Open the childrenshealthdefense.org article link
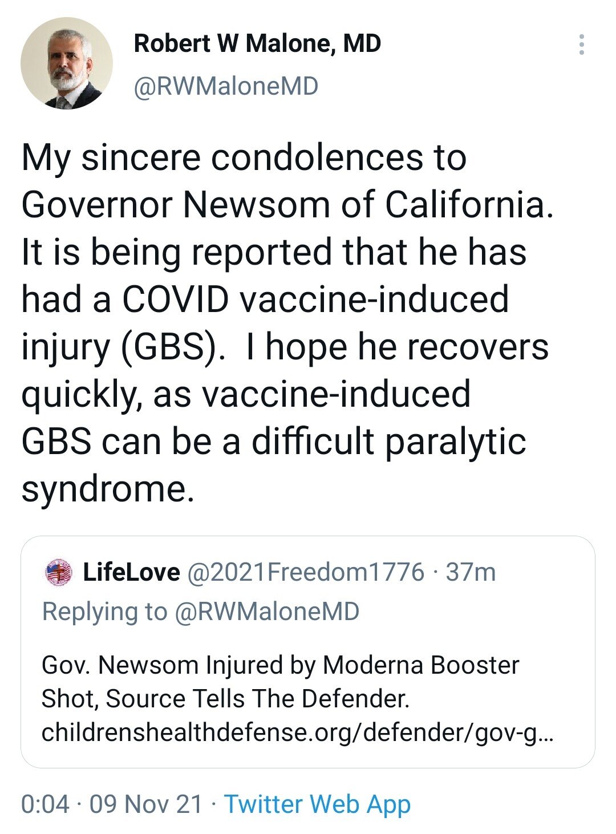Viewport: 616px width, 834px height. click(297, 732)
